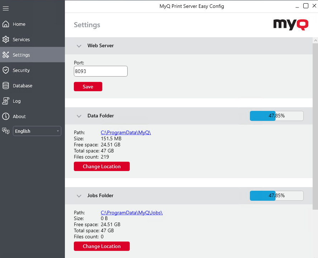Viewport: 318px width, 258px height.
Task: Click the Security shield icon
Action: click(6, 70)
